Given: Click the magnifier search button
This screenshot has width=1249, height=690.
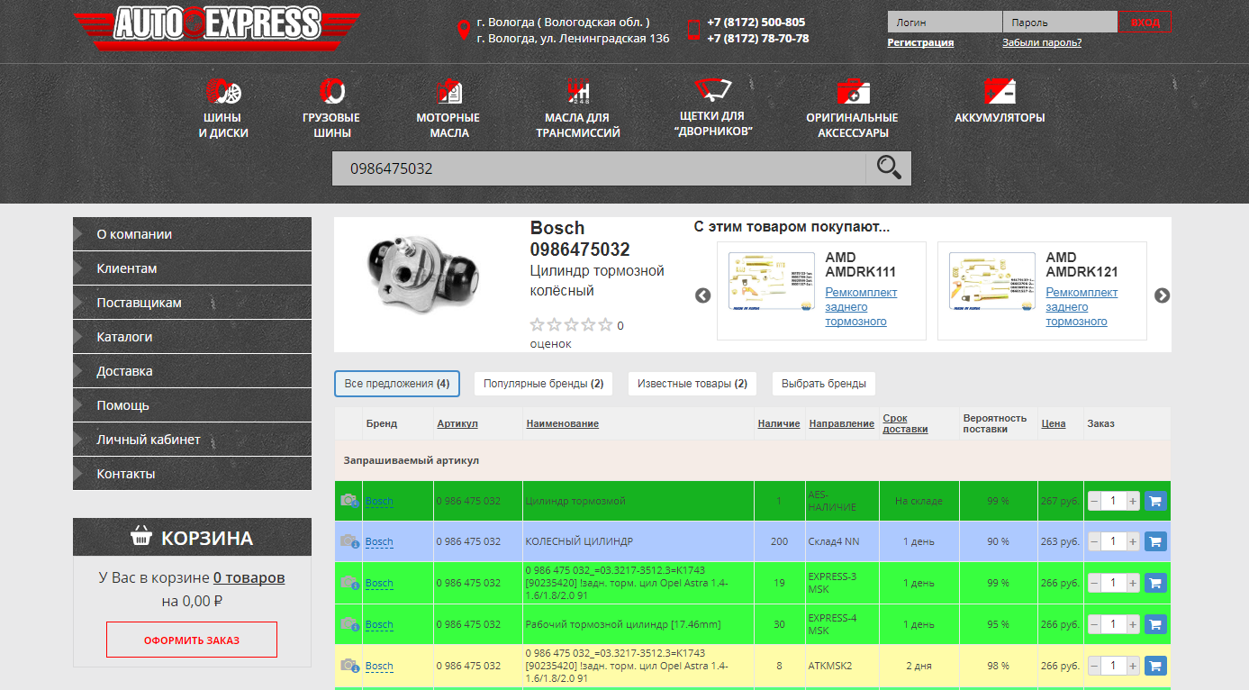Looking at the screenshot, I should 889,168.
